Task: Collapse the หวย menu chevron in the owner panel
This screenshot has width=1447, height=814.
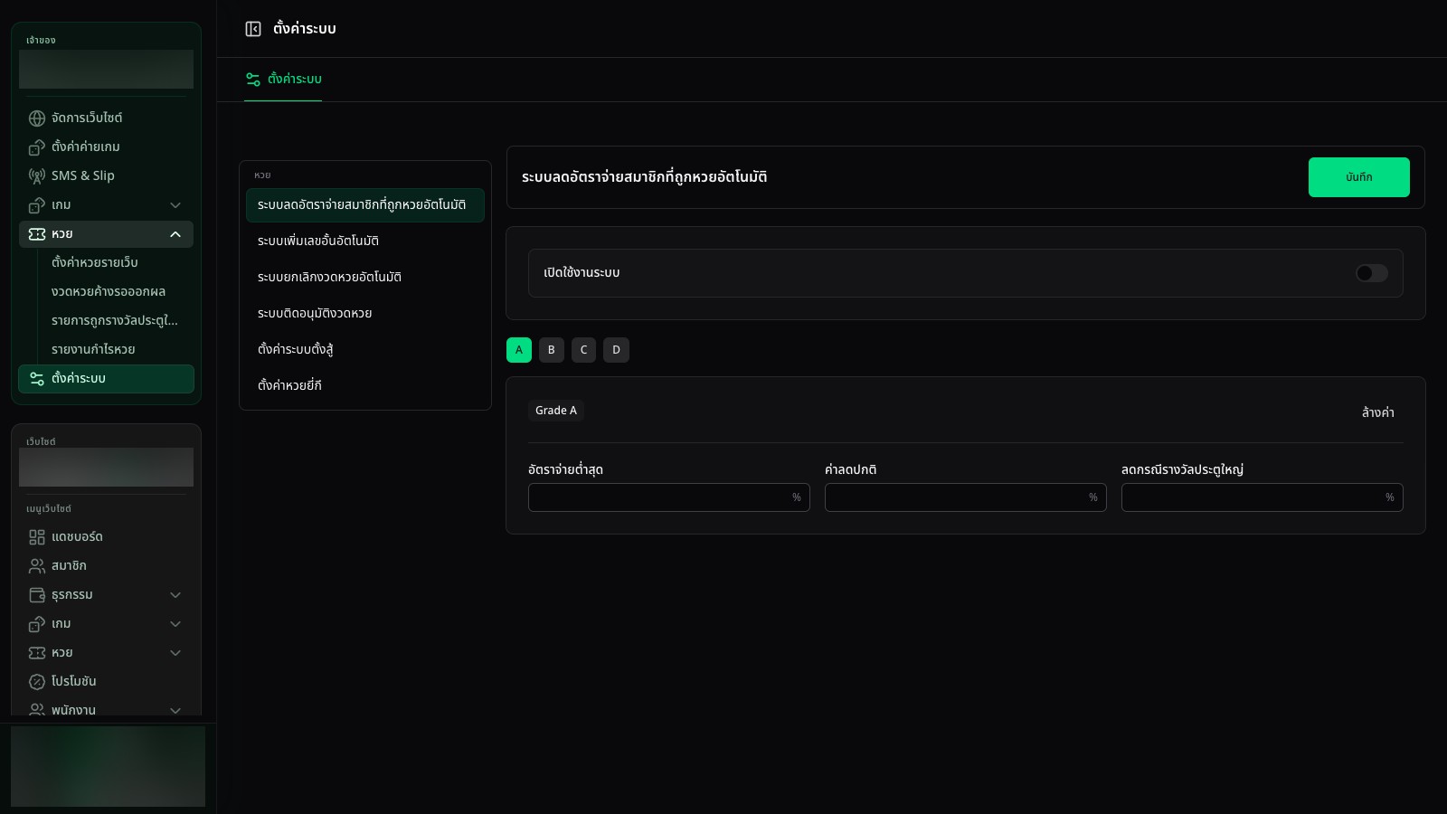Action: coord(175,234)
